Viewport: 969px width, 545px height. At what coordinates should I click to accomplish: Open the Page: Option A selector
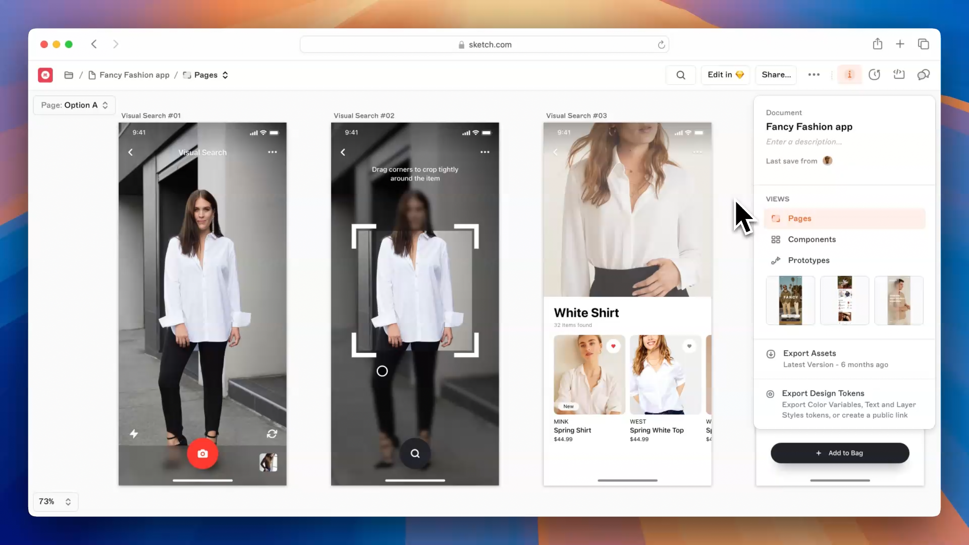click(x=74, y=105)
